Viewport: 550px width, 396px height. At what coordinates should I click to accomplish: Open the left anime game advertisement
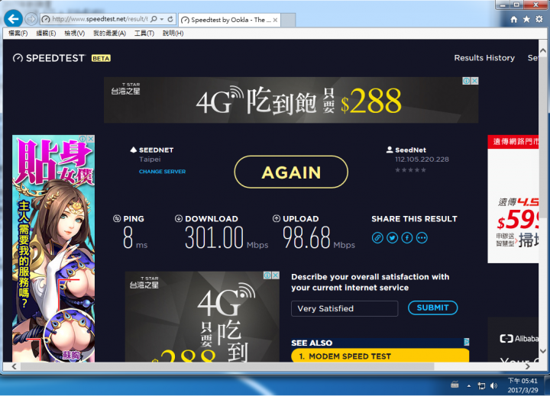tap(53, 249)
